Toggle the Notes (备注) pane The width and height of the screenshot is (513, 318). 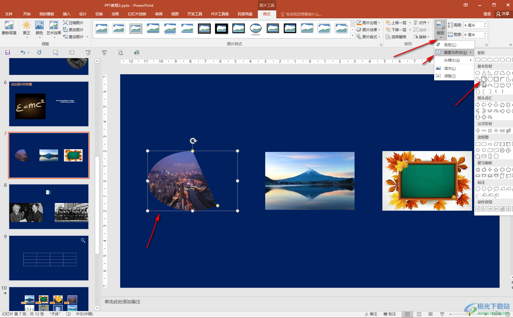point(371,314)
